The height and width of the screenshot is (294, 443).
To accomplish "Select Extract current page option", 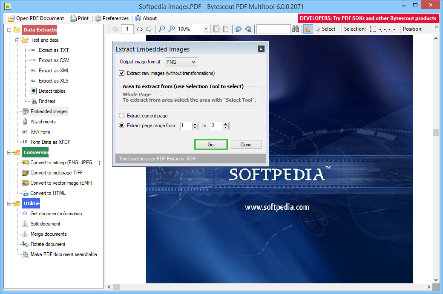I will (x=121, y=116).
